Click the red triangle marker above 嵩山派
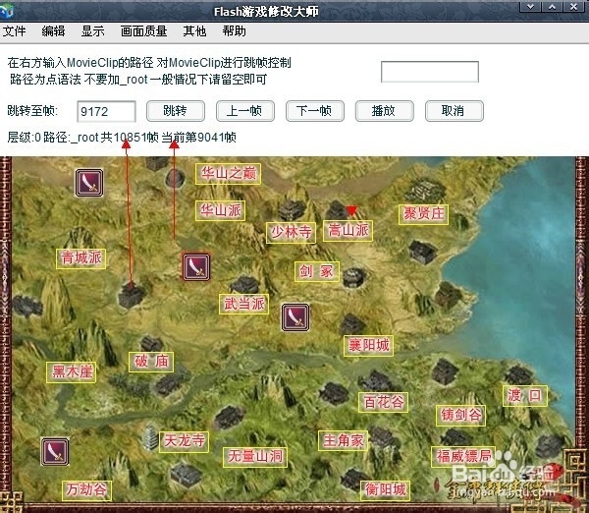The width and height of the screenshot is (589, 513). 351,210
